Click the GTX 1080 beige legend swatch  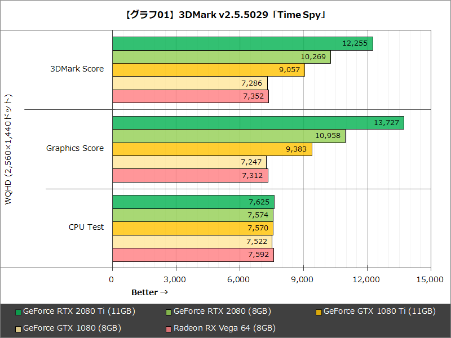coord(19,327)
